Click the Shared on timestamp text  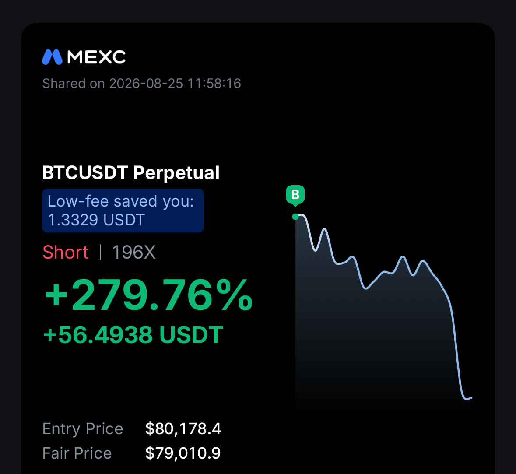[x=141, y=84]
